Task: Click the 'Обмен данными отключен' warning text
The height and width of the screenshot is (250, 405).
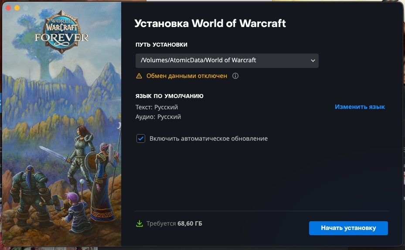Action: (187, 76)
